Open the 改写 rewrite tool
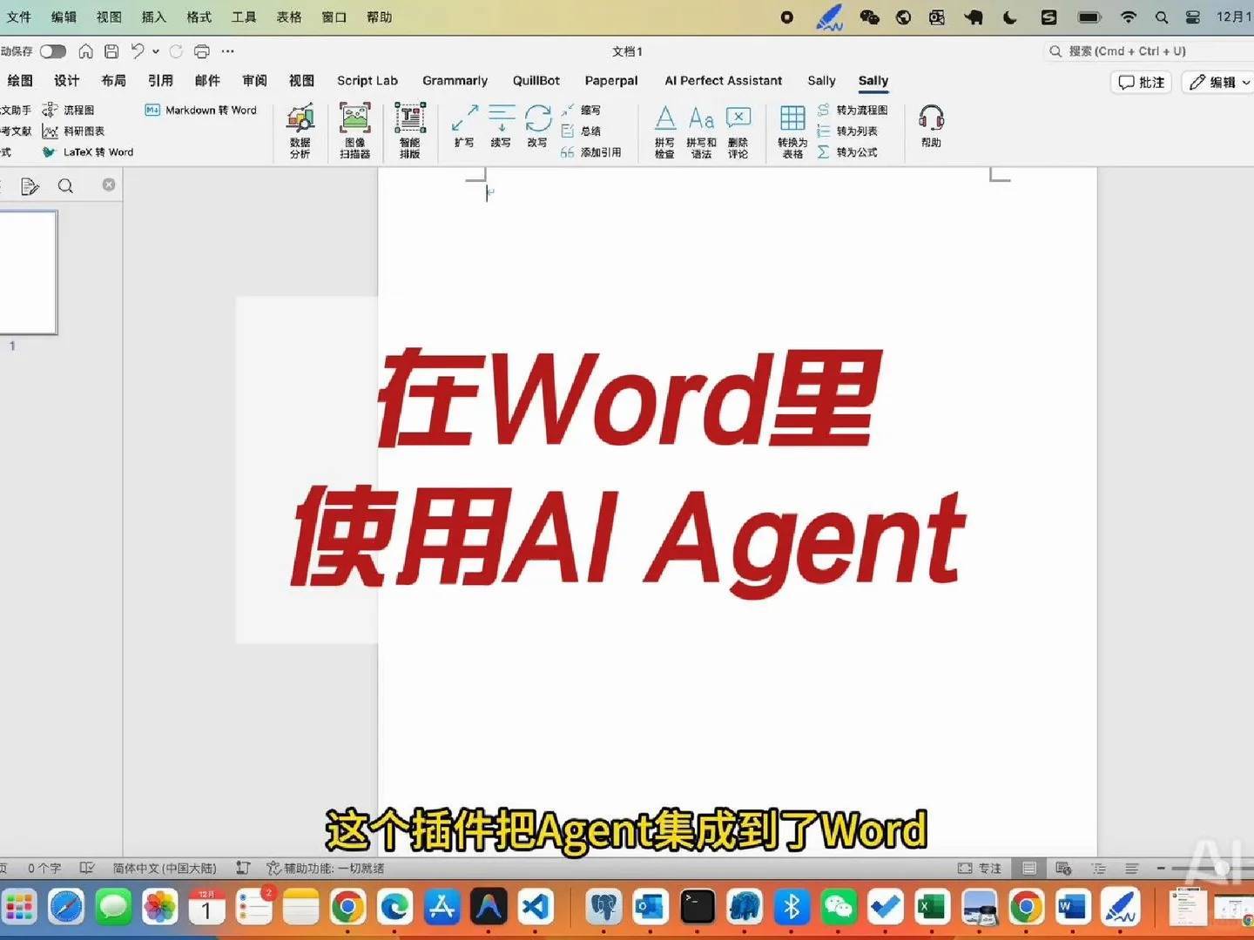1254x940 pixels. point(537,129)
